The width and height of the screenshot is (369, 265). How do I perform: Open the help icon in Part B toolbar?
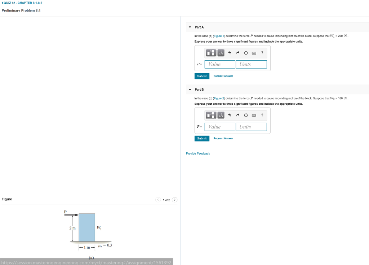[x=262, y=115]
